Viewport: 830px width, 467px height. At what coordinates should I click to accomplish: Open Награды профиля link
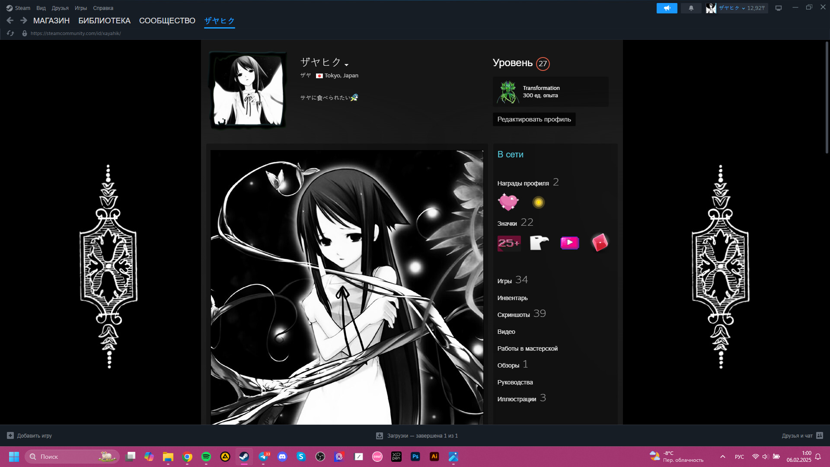pos(523,183)
